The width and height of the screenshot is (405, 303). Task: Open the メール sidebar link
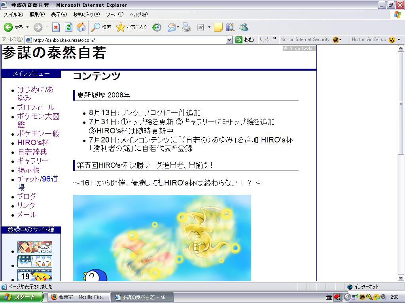point(26,214)
